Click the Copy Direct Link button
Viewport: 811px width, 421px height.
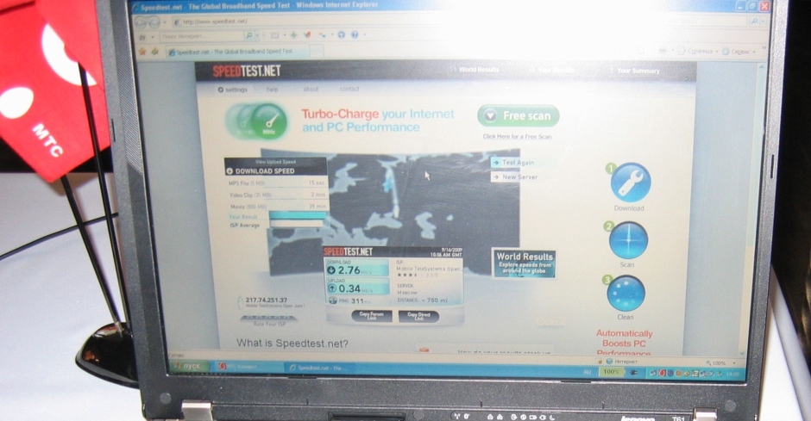(419, 316)
